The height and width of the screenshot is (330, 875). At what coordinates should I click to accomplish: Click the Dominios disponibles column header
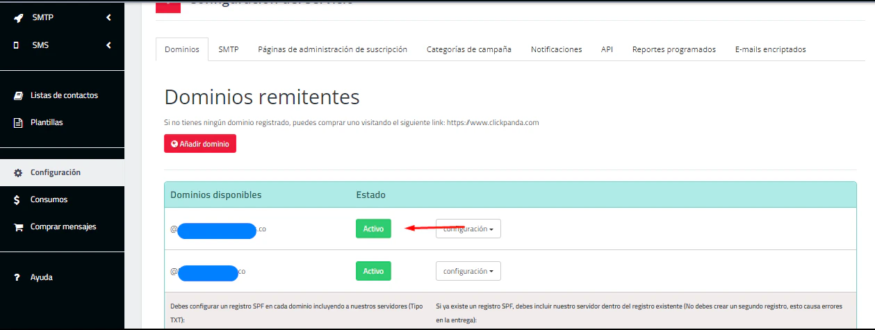(215, 195)
